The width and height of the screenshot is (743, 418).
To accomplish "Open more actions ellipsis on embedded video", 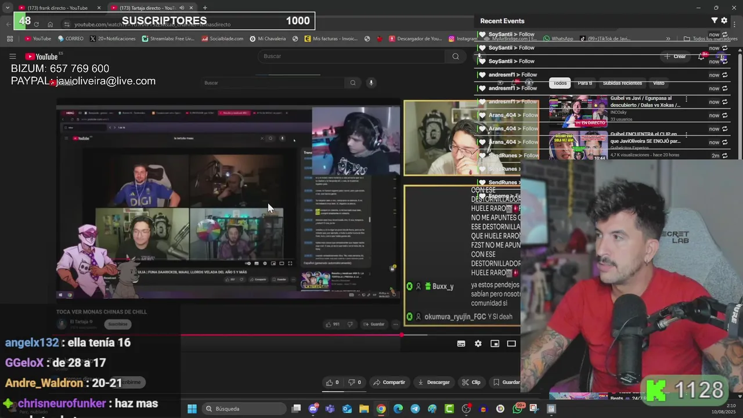I will [395, 324].
